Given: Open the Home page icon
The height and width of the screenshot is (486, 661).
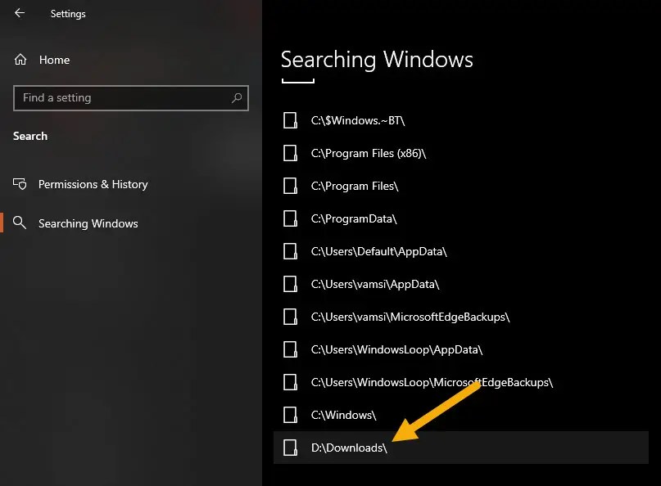Looking at the screenshot, I should click(x=20, y=60).
